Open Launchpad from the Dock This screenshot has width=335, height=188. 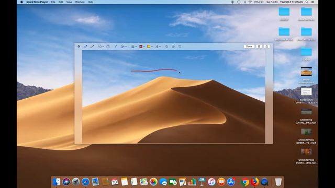76,182
